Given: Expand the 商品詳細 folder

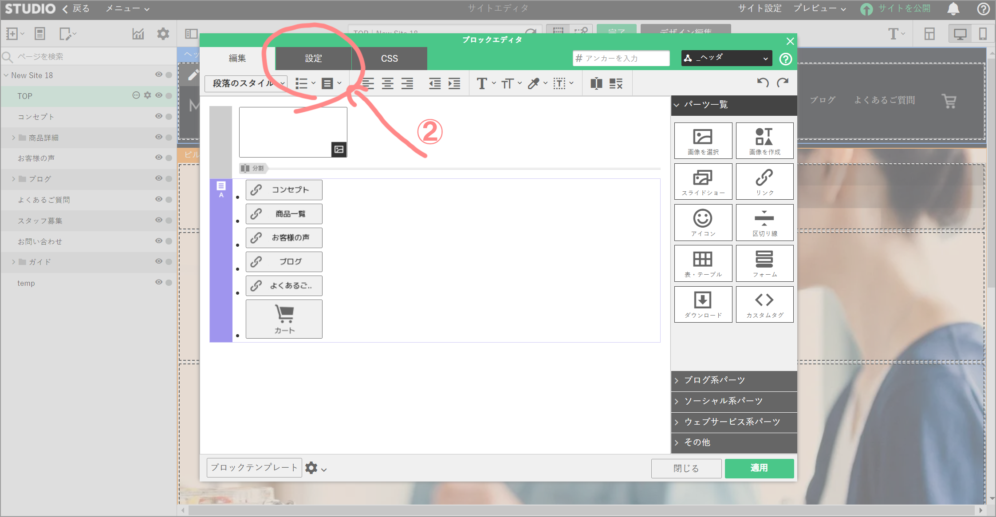Looking at the screenshot, I should pyautogui.click(x=13, y=138).
